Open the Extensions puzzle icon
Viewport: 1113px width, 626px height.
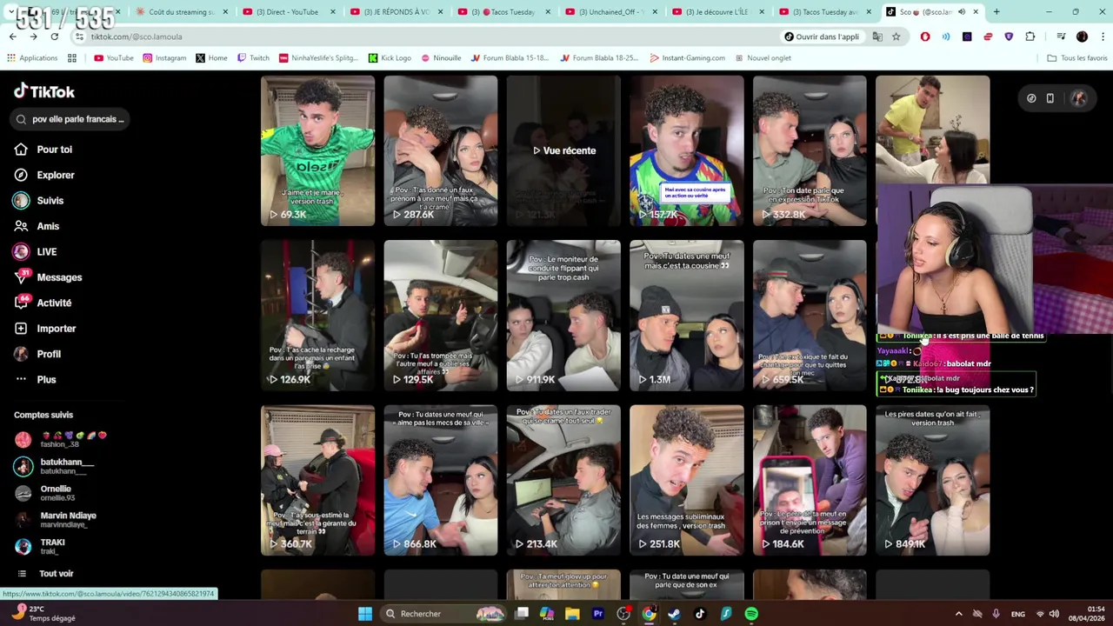(x=1030, y=37)
